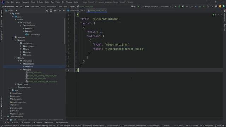The image size is (226, 127).
Task: Open the File menu
Action: (x=8, y=2)
